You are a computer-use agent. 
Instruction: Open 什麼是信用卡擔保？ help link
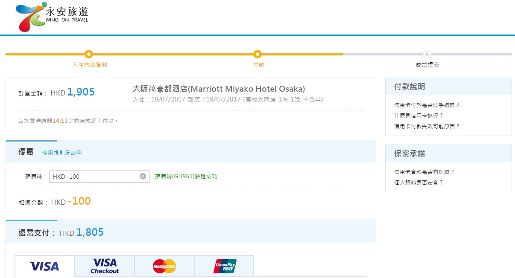(x=419, y=116)
